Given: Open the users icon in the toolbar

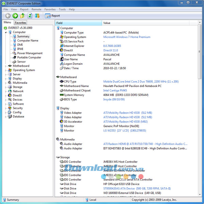Looking at the screenshot, I should coord(37,16).
